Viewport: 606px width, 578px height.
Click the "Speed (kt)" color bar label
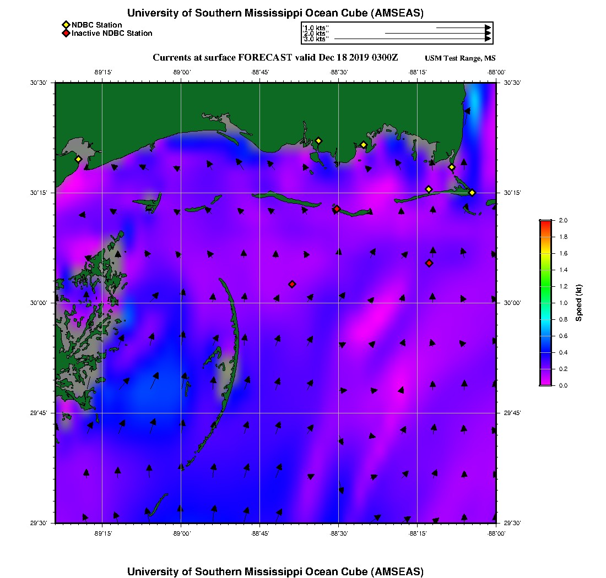pos(579,303)
